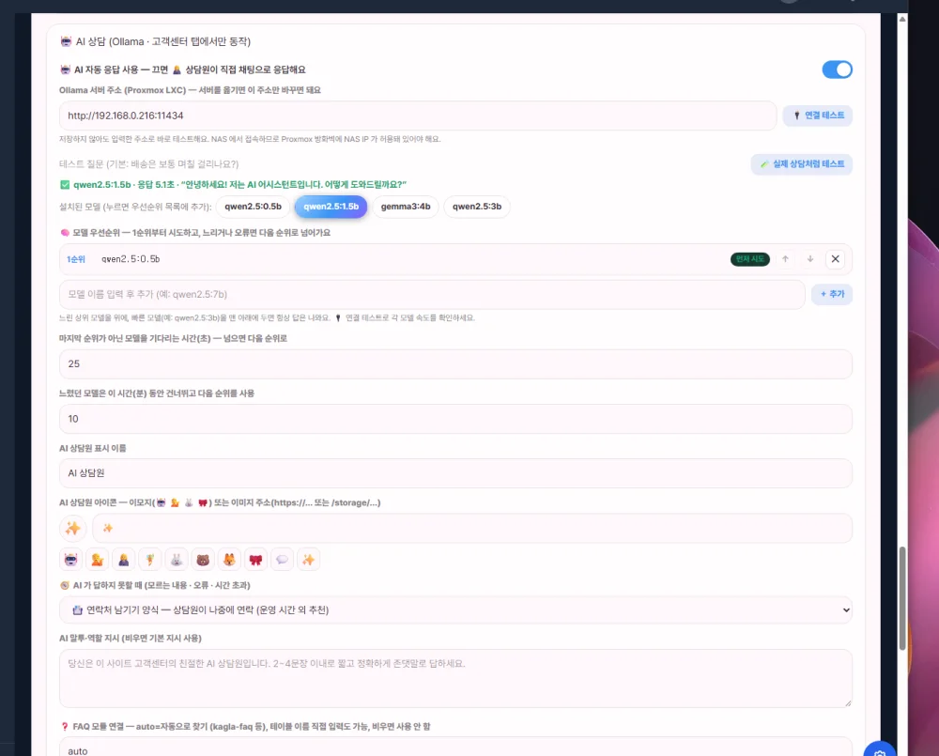Focus the test question input field
The image size is (939, 756).
tap(401, 164)
